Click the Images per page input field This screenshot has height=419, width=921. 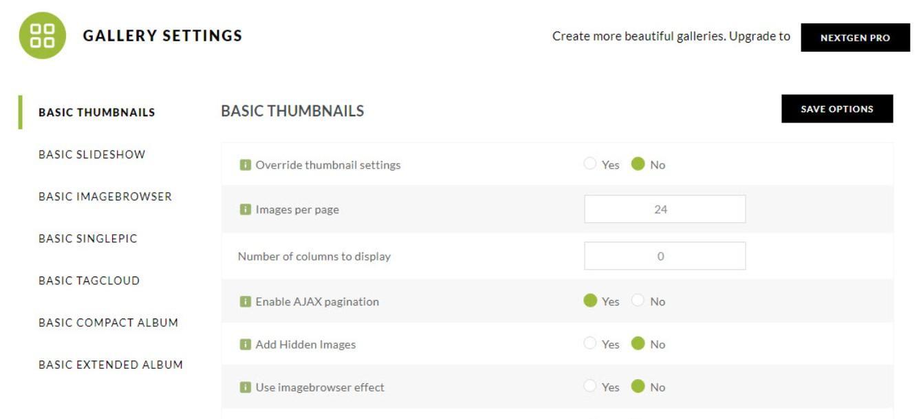click(x=664, y=210)
